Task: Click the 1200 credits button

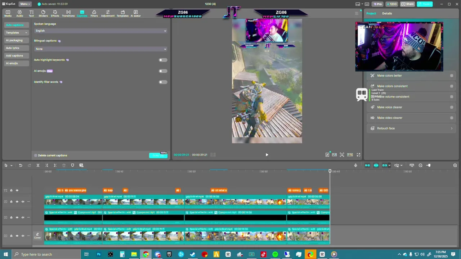Action: pyautogui.click(x=391, y=4)
